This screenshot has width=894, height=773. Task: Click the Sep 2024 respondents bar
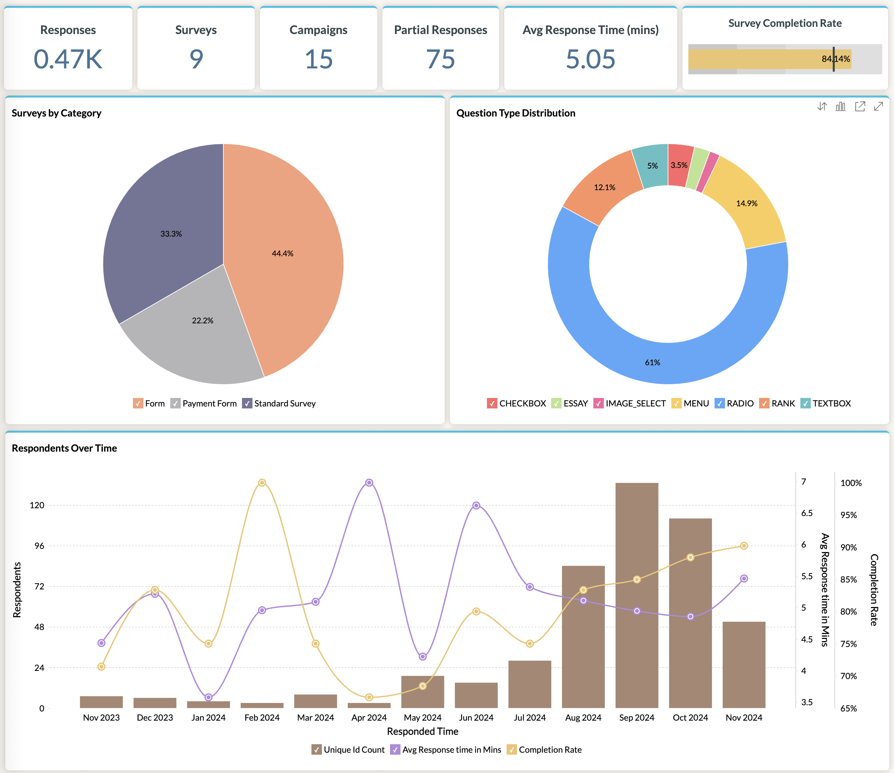(637, 595)
